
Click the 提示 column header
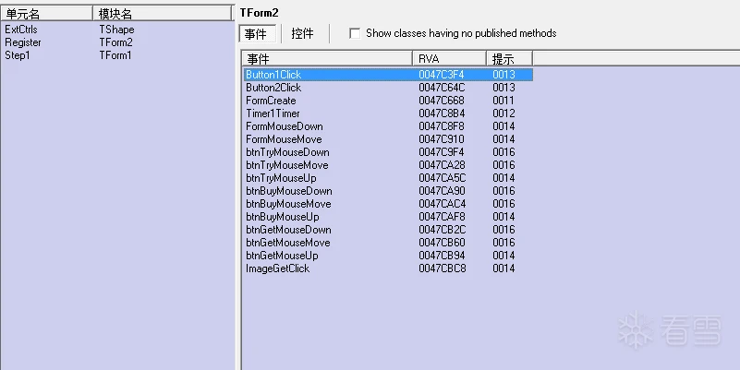510,59
